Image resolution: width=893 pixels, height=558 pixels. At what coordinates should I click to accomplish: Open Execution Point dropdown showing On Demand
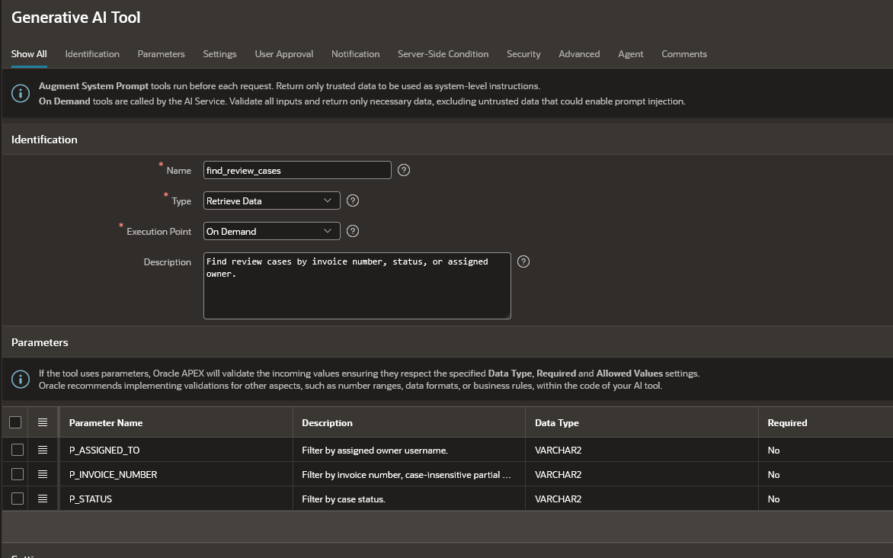[272, 231]
